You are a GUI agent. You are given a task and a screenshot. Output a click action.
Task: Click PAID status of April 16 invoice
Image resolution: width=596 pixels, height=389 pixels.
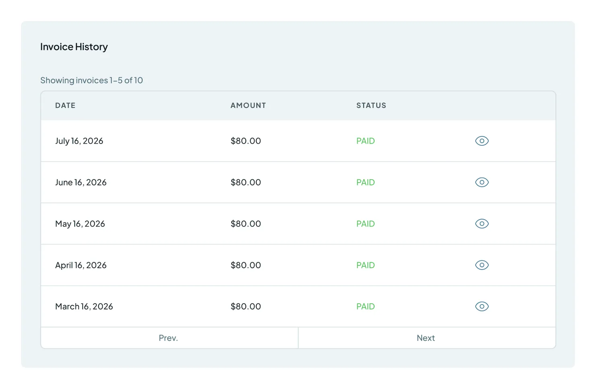[365, 265]
